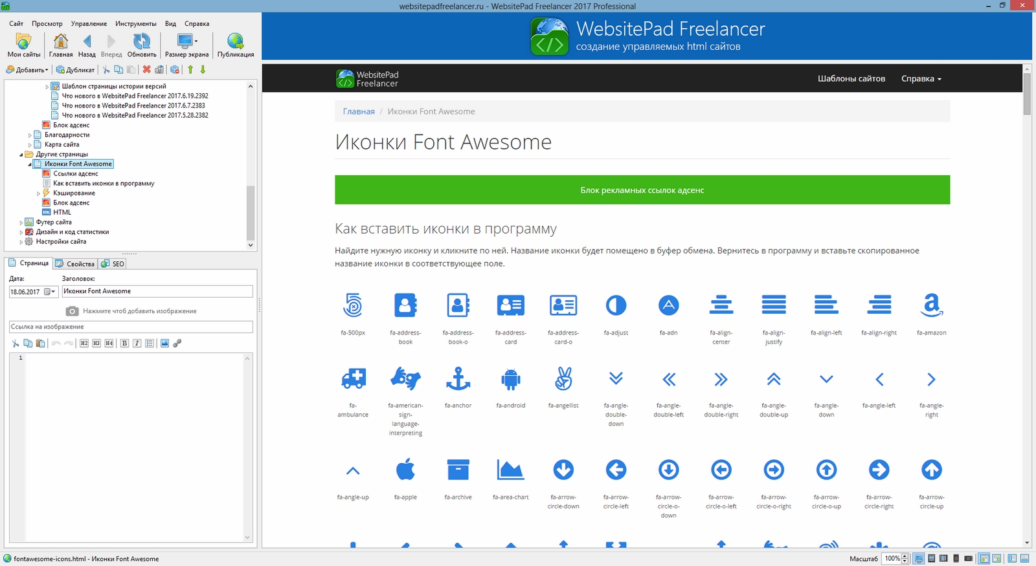
Task: Expand the Кэширование tree node
Action: 38,193
